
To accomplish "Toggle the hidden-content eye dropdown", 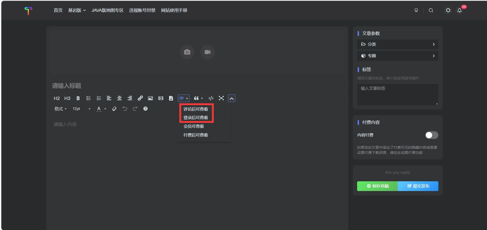I will [x=183, y=98].
